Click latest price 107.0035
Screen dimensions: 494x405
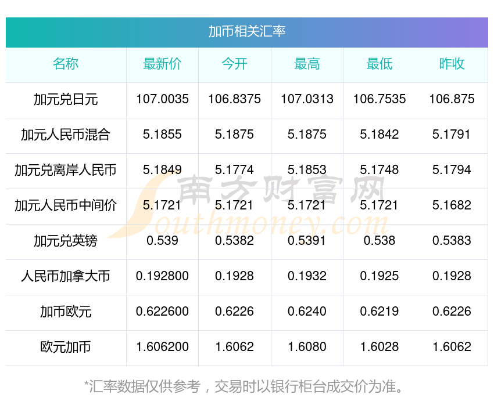pos(162,99)
